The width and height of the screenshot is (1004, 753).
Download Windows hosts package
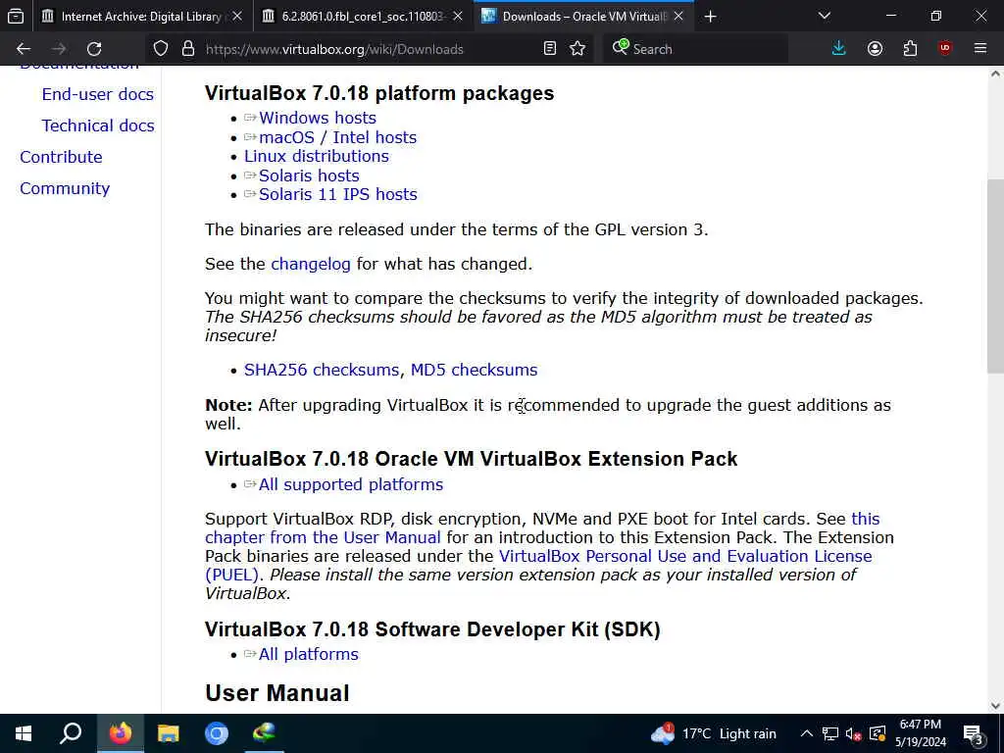(x=318, y=118)
